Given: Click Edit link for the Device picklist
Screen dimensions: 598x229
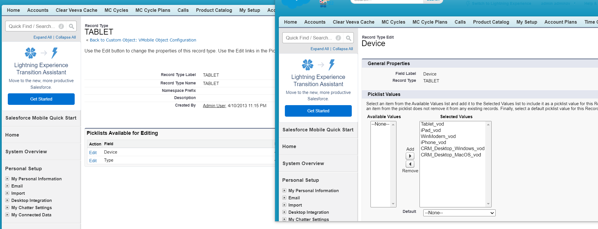Looking at the screenshot, I should [x=93, y=152].
